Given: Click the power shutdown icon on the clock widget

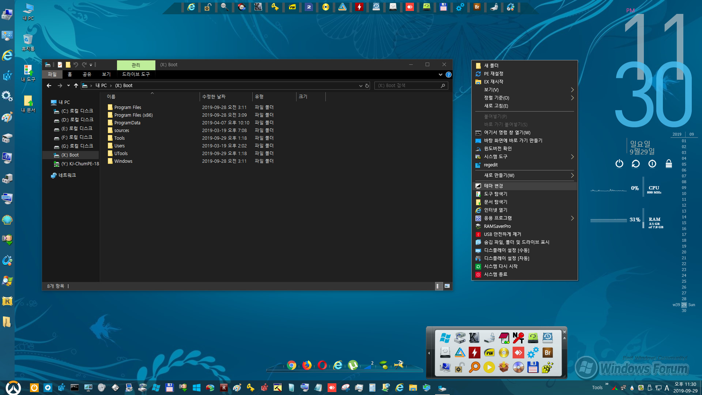Looking at the screenshot, I should [619, 163].
